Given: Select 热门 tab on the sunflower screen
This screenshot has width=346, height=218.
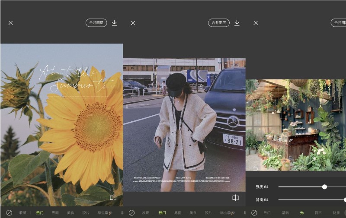Looking at the screenshot, I should coord(40,213).
